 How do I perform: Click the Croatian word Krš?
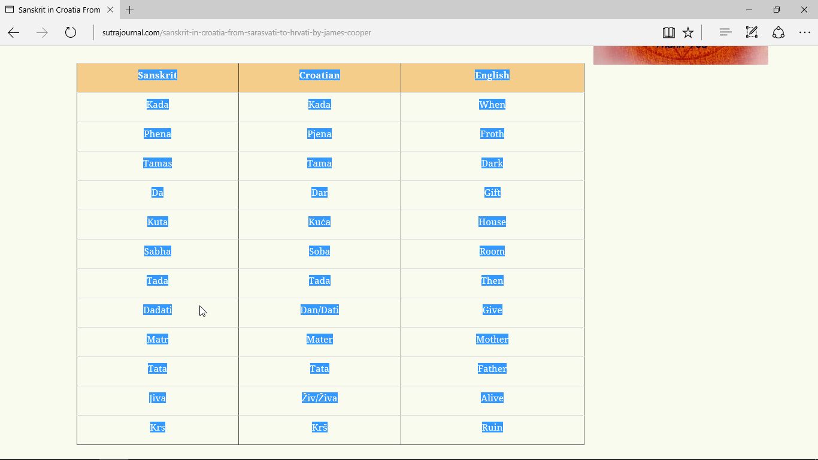tap(320, 427)
